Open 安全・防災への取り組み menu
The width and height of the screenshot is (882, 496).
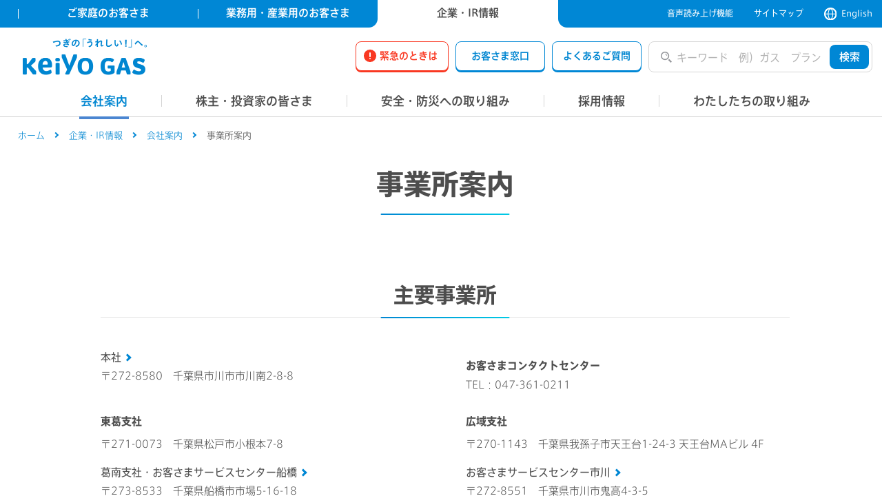click(445, 101)
